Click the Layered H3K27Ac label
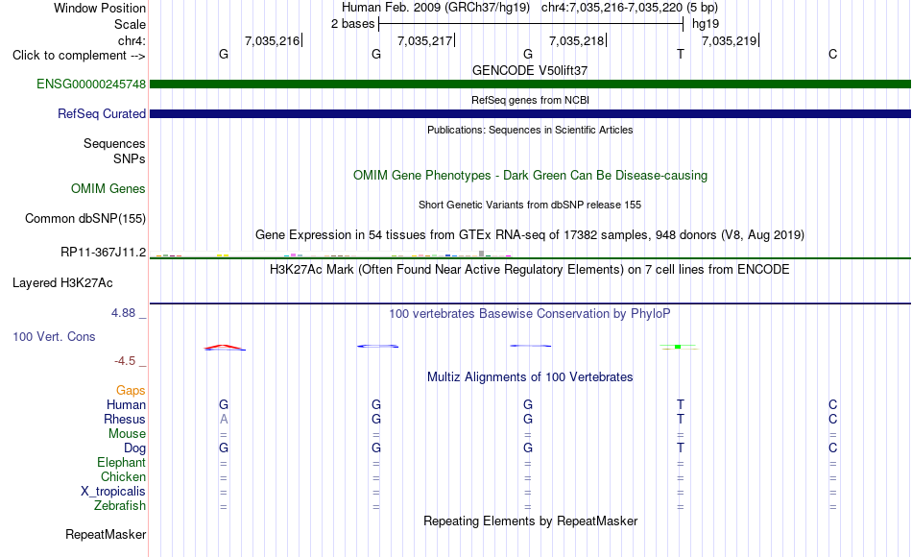This screenshot has height=557, width=912. (x=62, y=283)
